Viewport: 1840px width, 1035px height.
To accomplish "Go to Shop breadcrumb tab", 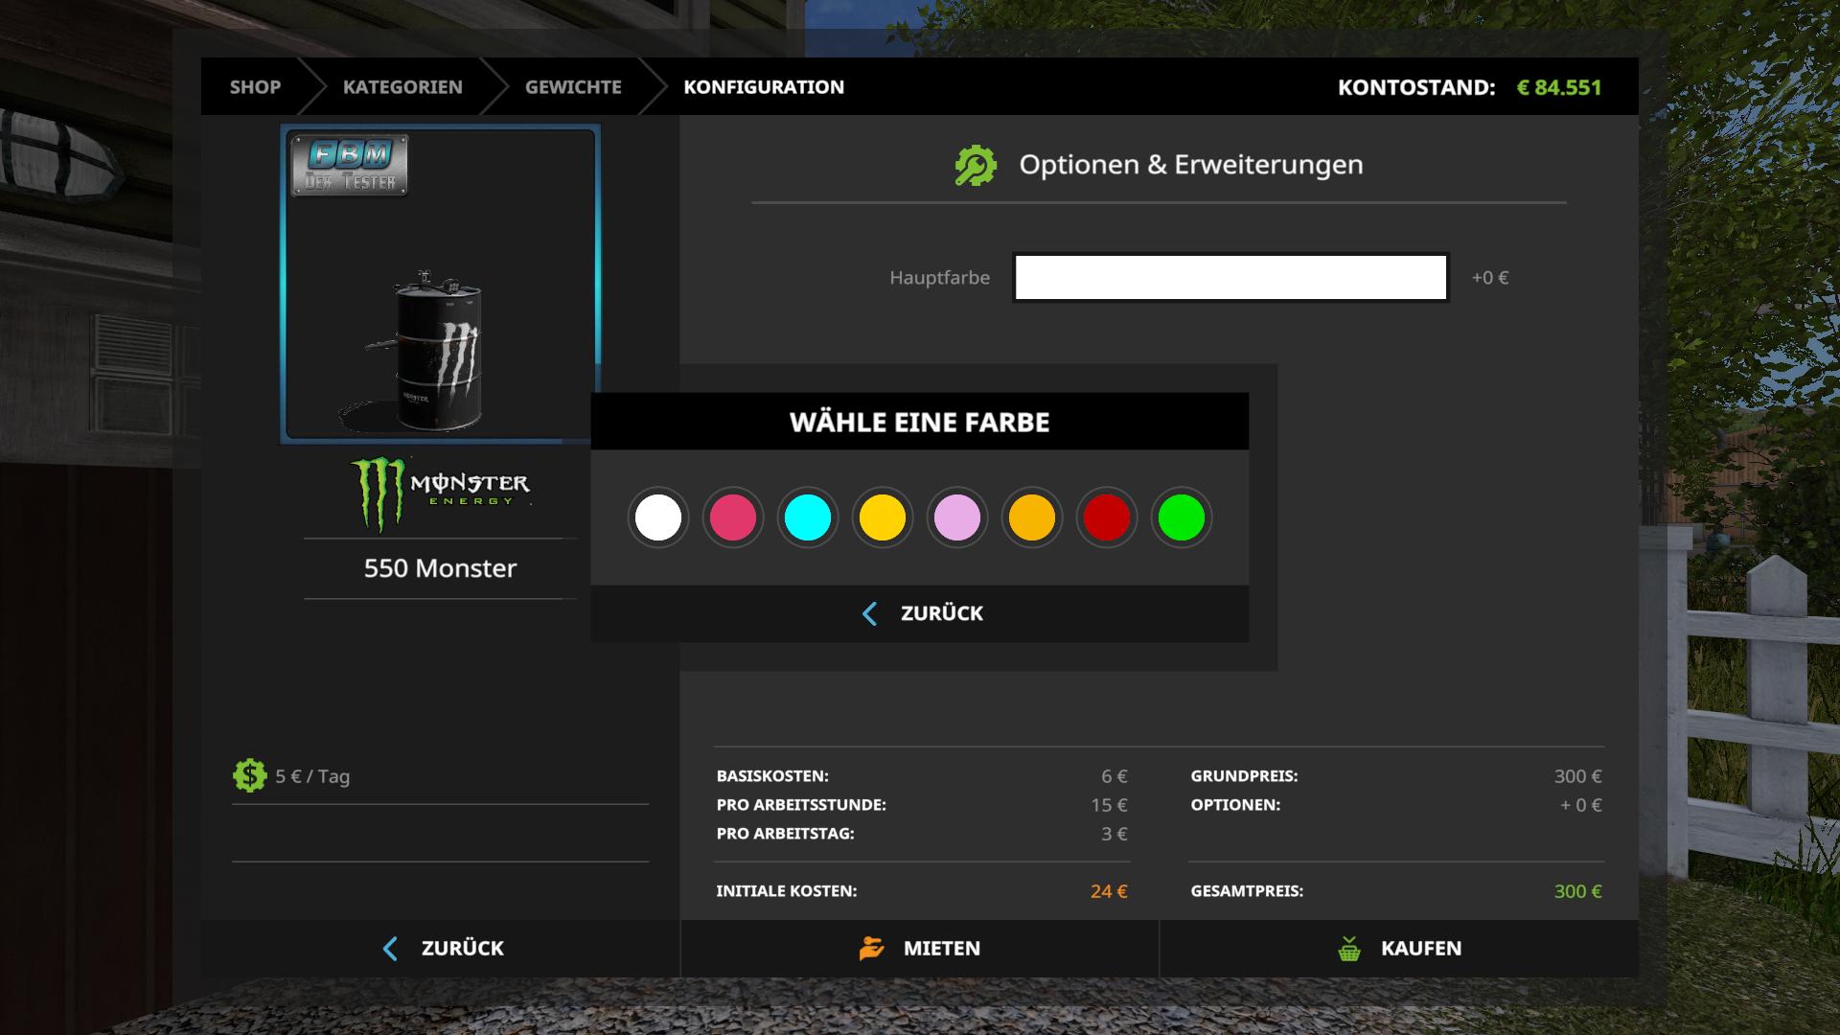I will pyautogui.click(x=255, y=87).
